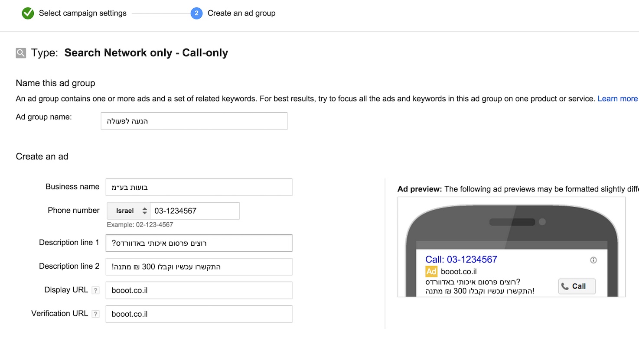Focus the Ad group name field
This screenshot has width=639, height=341.
pos(194,121)
